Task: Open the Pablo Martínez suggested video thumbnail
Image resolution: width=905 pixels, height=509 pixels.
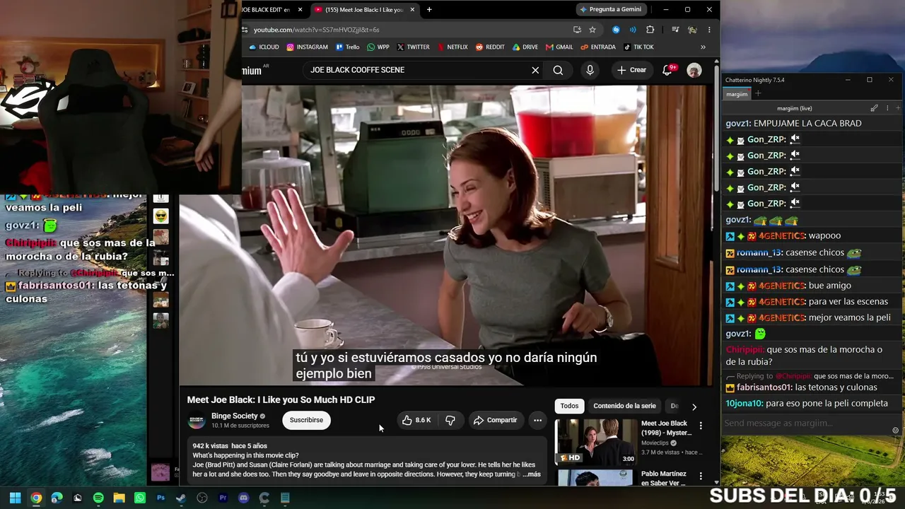Action: click(596, 478)
